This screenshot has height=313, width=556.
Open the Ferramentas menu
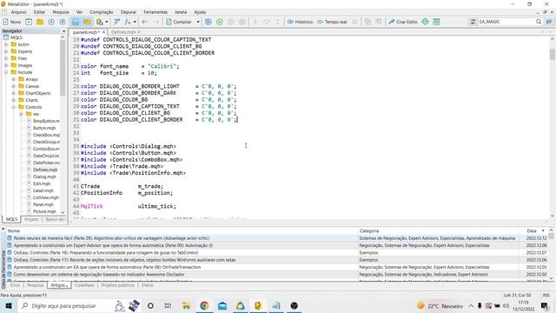(x=156, y=12)
